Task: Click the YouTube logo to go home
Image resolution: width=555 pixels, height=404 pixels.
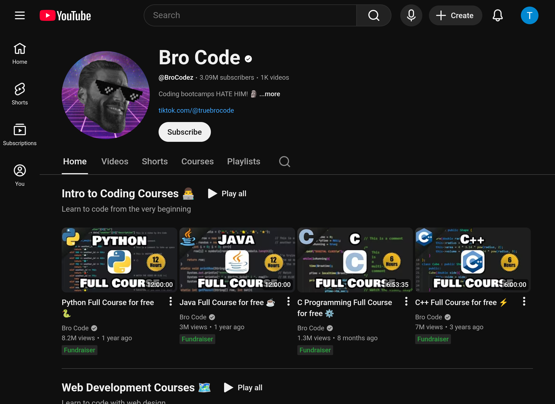Action: pos(65,15)
